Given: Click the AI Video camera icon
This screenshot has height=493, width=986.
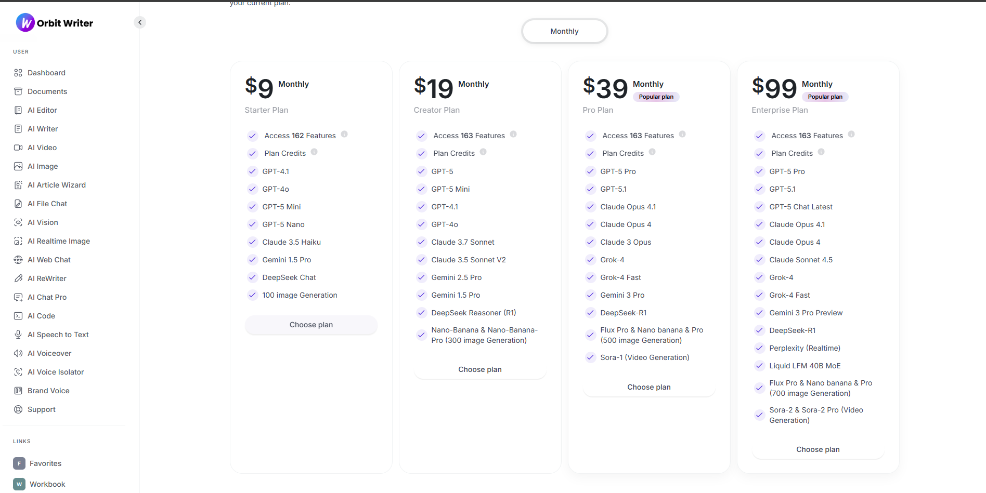Looking at the screenshot, I should click(18, 148).
